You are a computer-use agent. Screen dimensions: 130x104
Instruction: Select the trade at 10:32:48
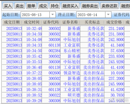66,28
